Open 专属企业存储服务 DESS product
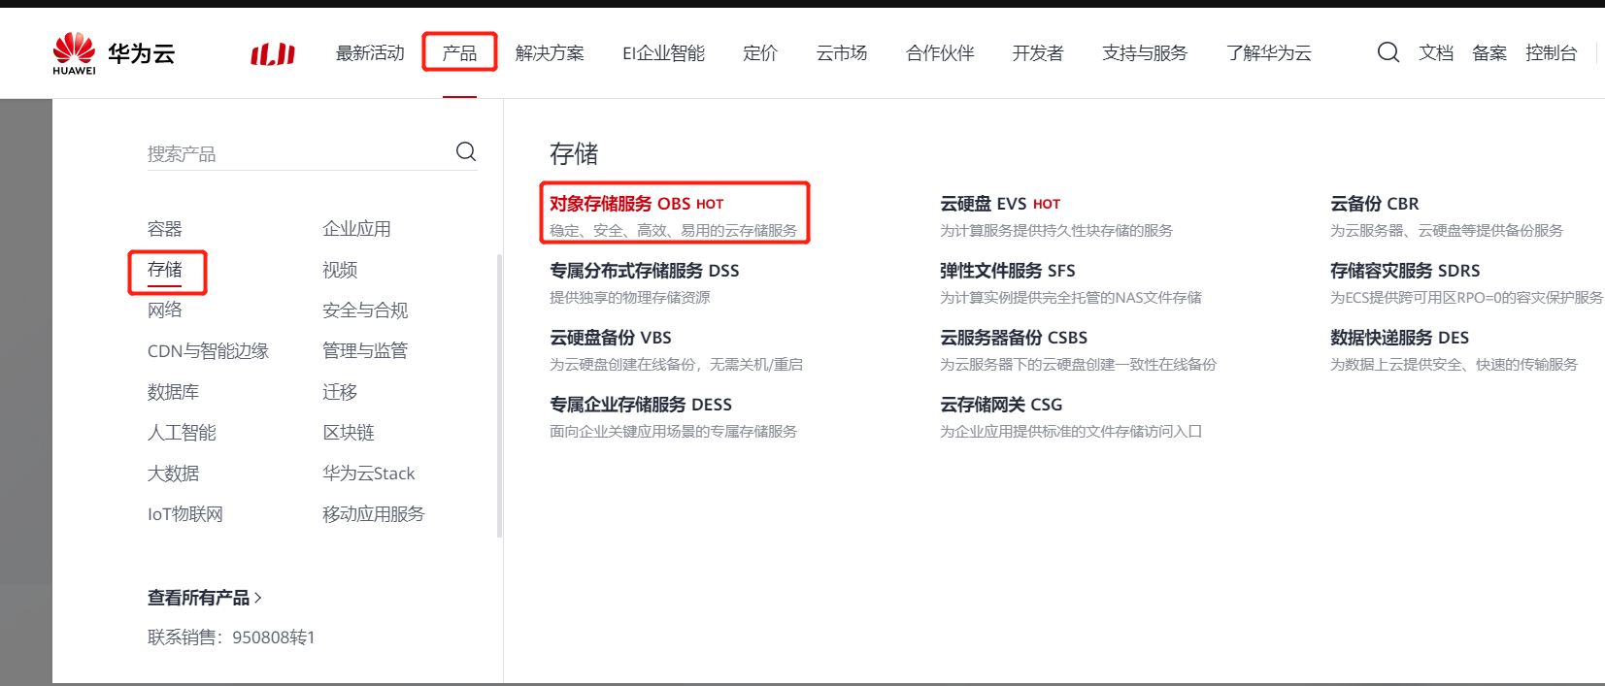Viewport: 1605px width, 686px height. [x=641, y=405]
